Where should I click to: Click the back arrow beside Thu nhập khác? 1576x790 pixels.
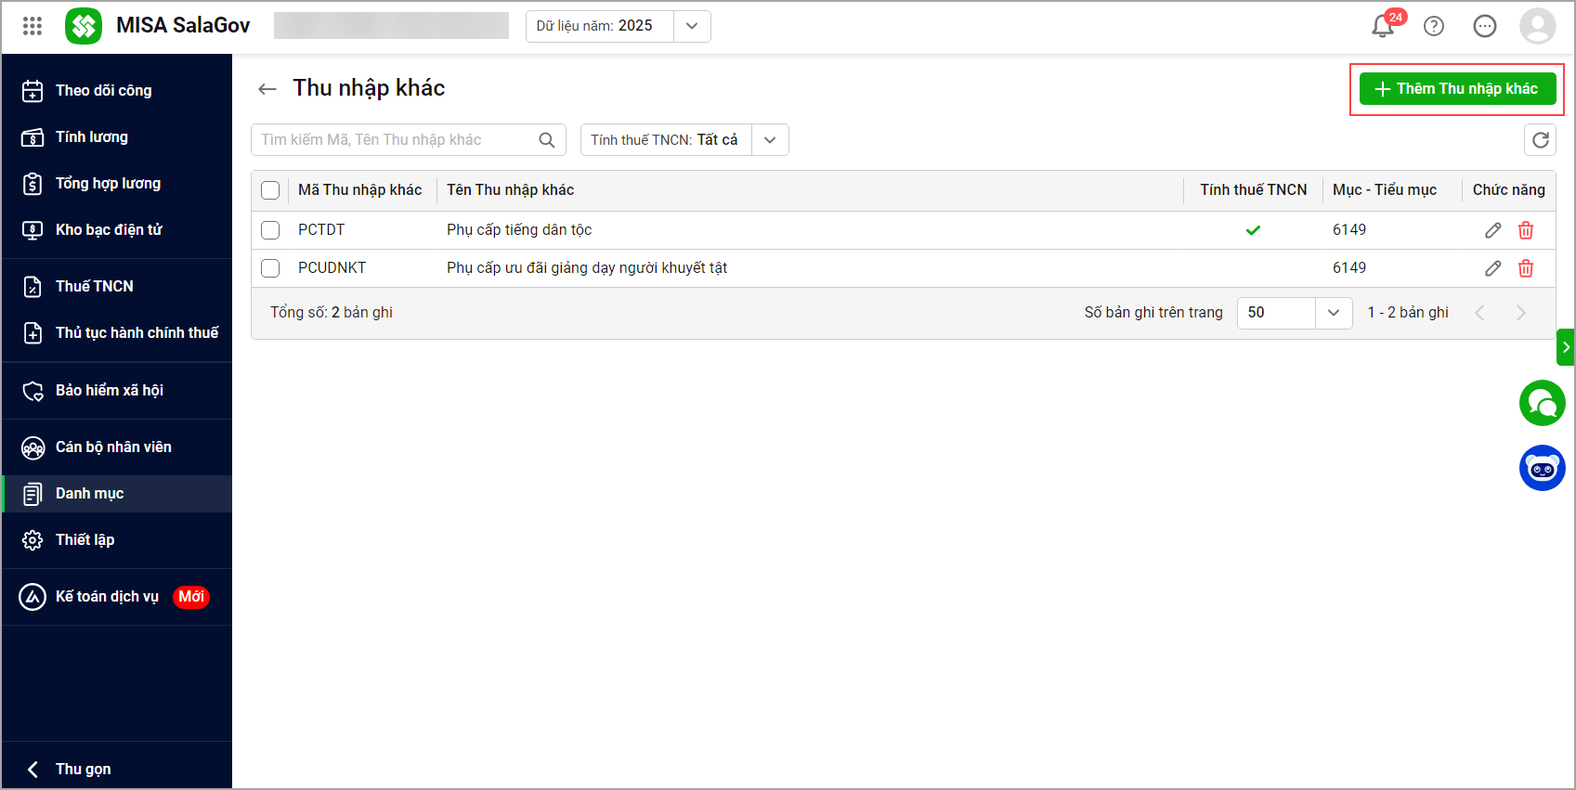tap(267, 89)
